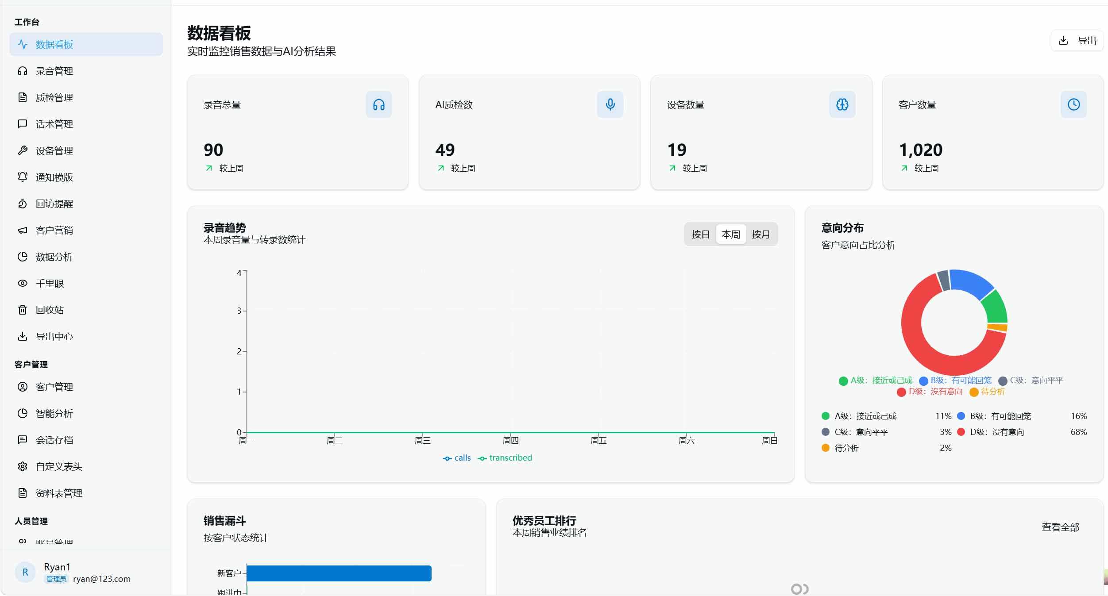Click the 管理员 role badge

click(x=56, y=579)
